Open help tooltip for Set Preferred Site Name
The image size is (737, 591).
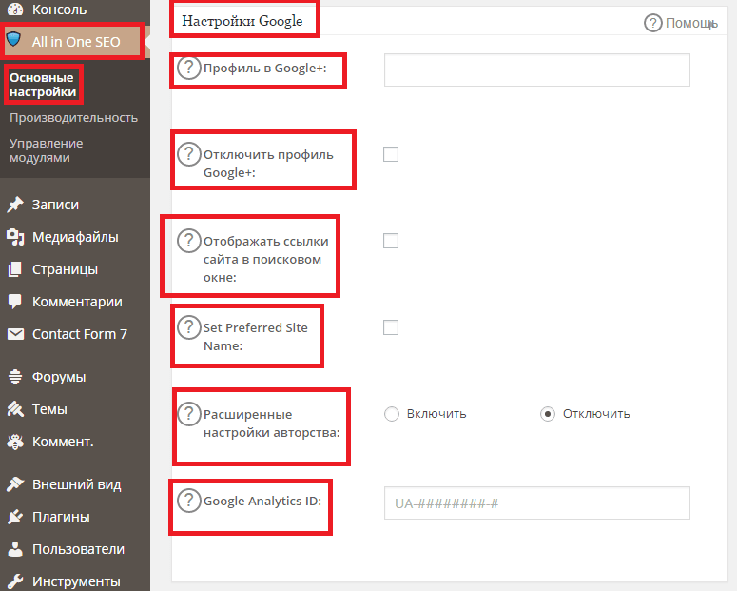(x=189, y=327)
